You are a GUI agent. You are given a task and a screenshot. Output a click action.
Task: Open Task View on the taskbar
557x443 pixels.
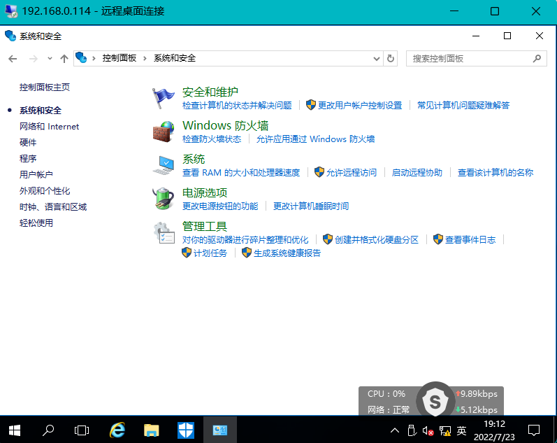pos(82,430)
